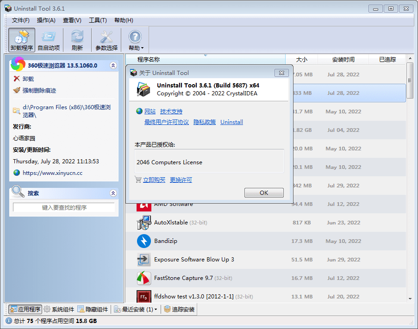Click the FastStone Capture 9.7 name
Screen dimensions: 418x329
pos(183,278)
